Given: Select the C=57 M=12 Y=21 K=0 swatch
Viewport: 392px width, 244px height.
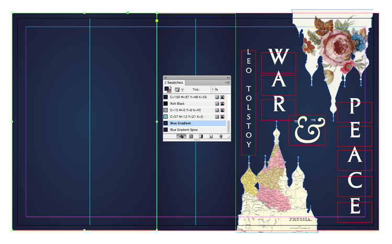Looking at the screenshot, I should click(195, 116).
